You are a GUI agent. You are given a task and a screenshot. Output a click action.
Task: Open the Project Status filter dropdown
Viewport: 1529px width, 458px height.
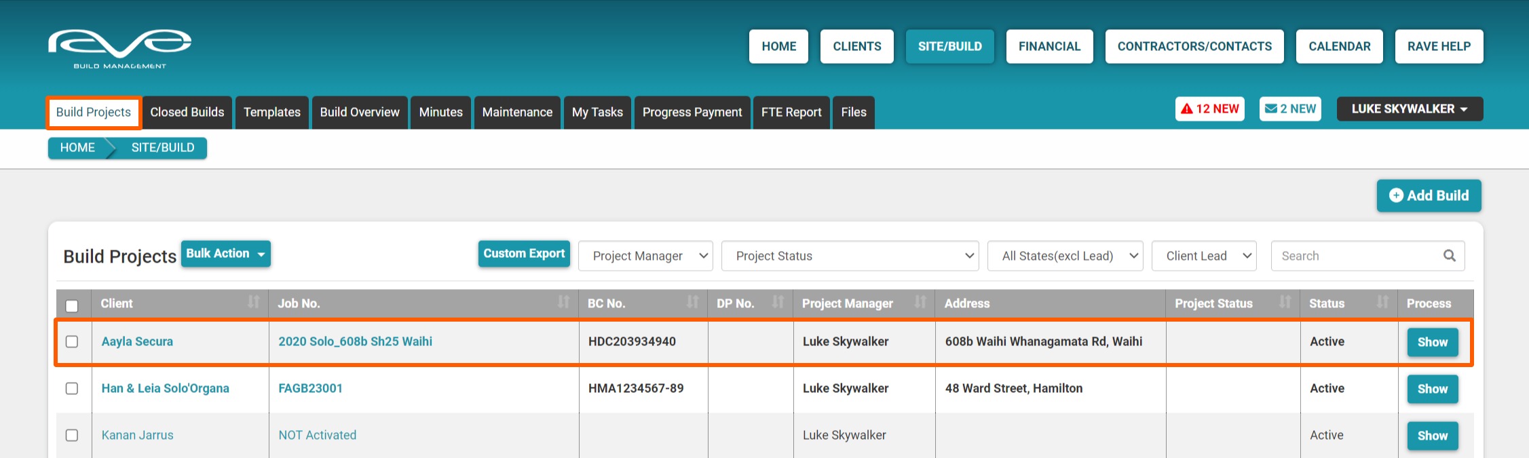(850, 256)
